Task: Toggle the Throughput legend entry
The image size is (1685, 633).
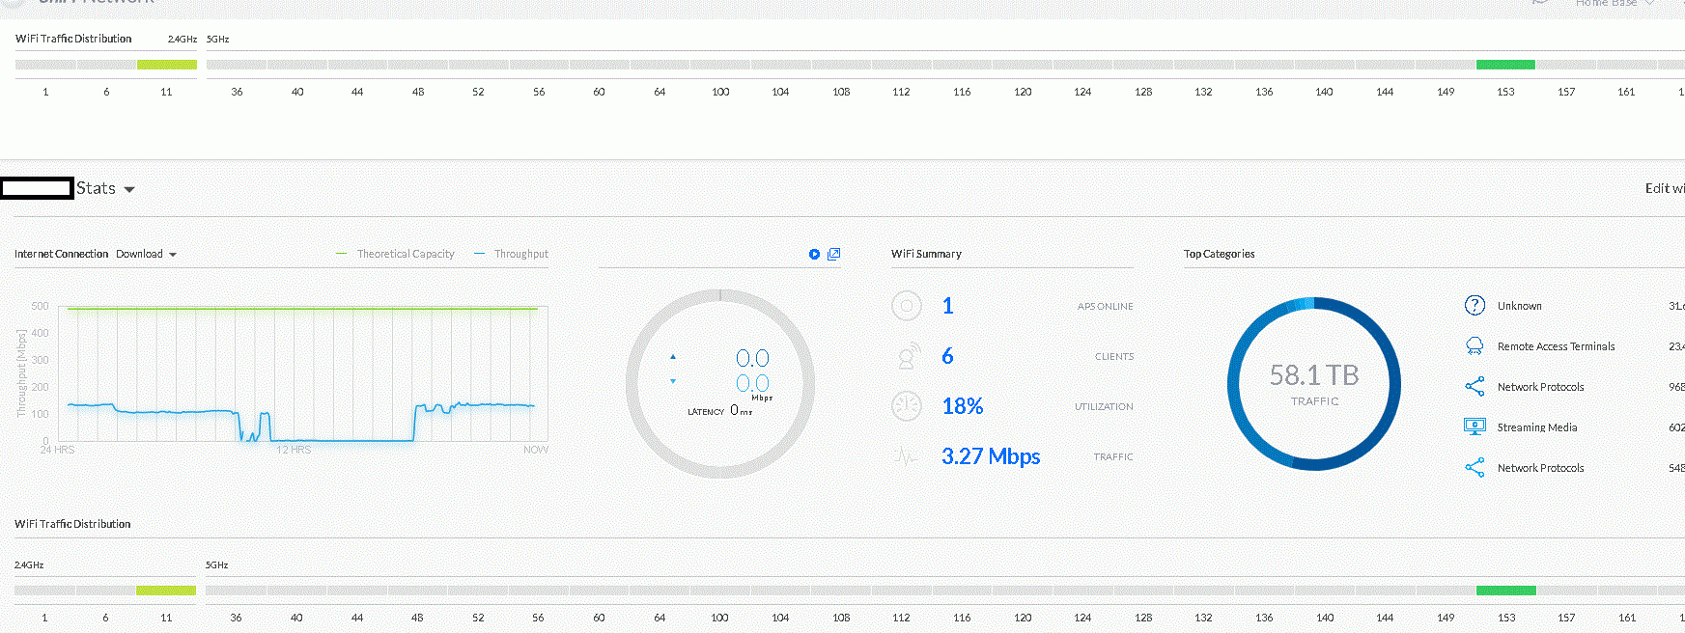Action: pyautogui.click(x=512, y=254)
